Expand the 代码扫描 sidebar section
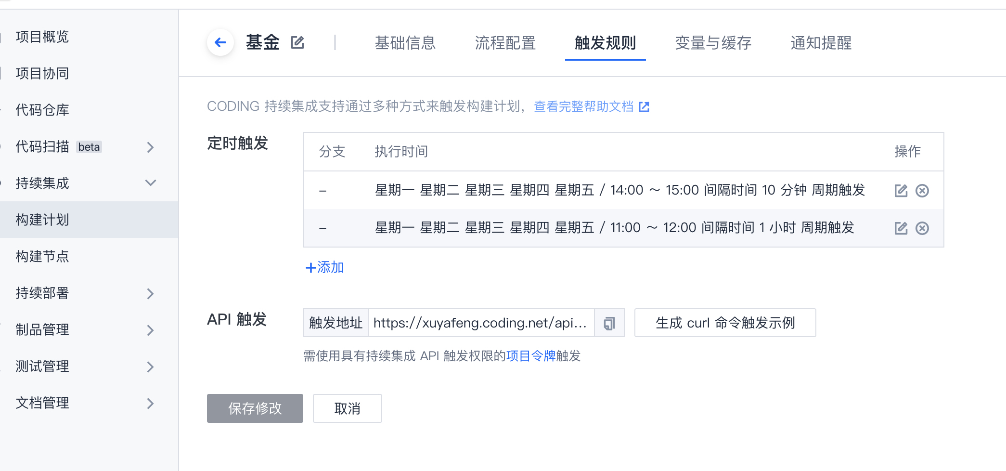This screenshot has height=471, width=1006. click(x=150, y=147)
